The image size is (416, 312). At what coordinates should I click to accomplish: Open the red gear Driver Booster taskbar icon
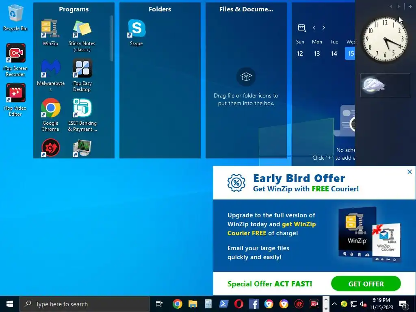click(x=299, y=304)
